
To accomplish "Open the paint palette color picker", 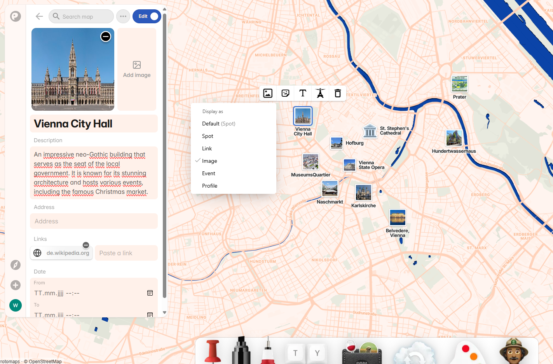I will tap(468, 352).
